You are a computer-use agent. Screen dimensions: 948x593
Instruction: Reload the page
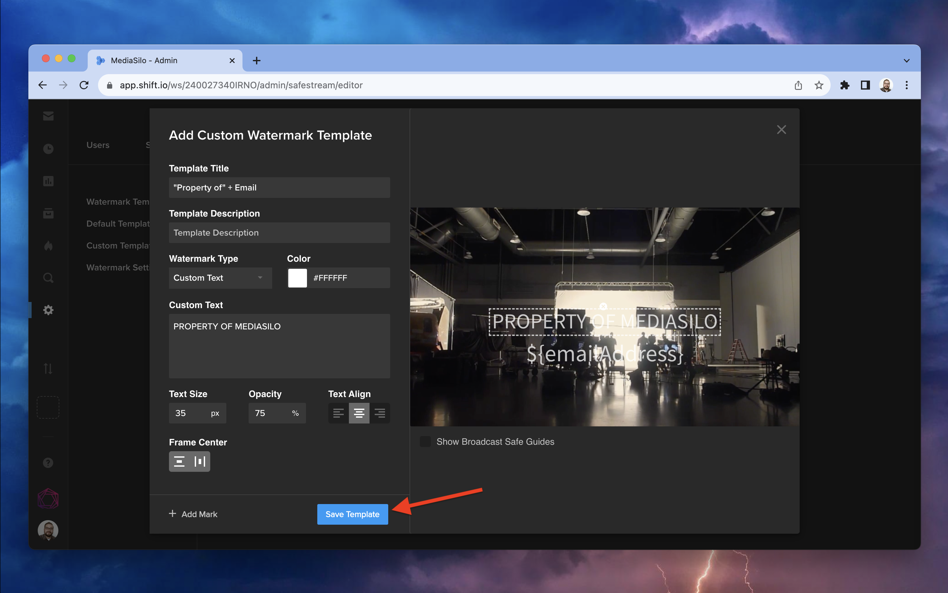(84, 85)
